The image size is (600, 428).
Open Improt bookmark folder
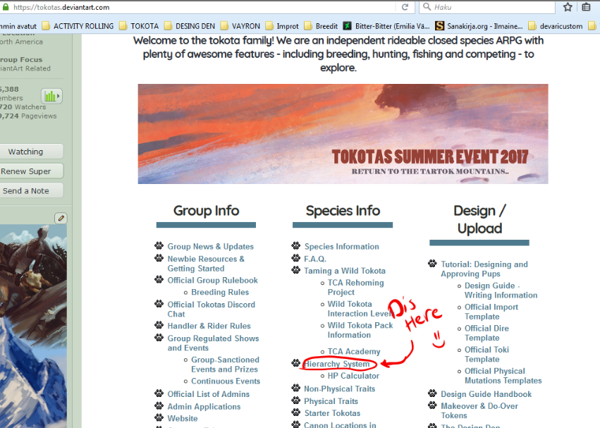pos(282,26)
